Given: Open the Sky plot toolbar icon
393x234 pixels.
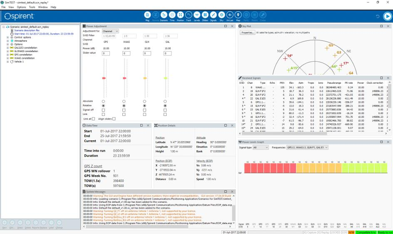Looking at the screenshot, I should pyautogui.click(x=221, y=15).
